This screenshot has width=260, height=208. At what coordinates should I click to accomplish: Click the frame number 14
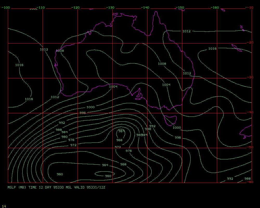point(4,206)
